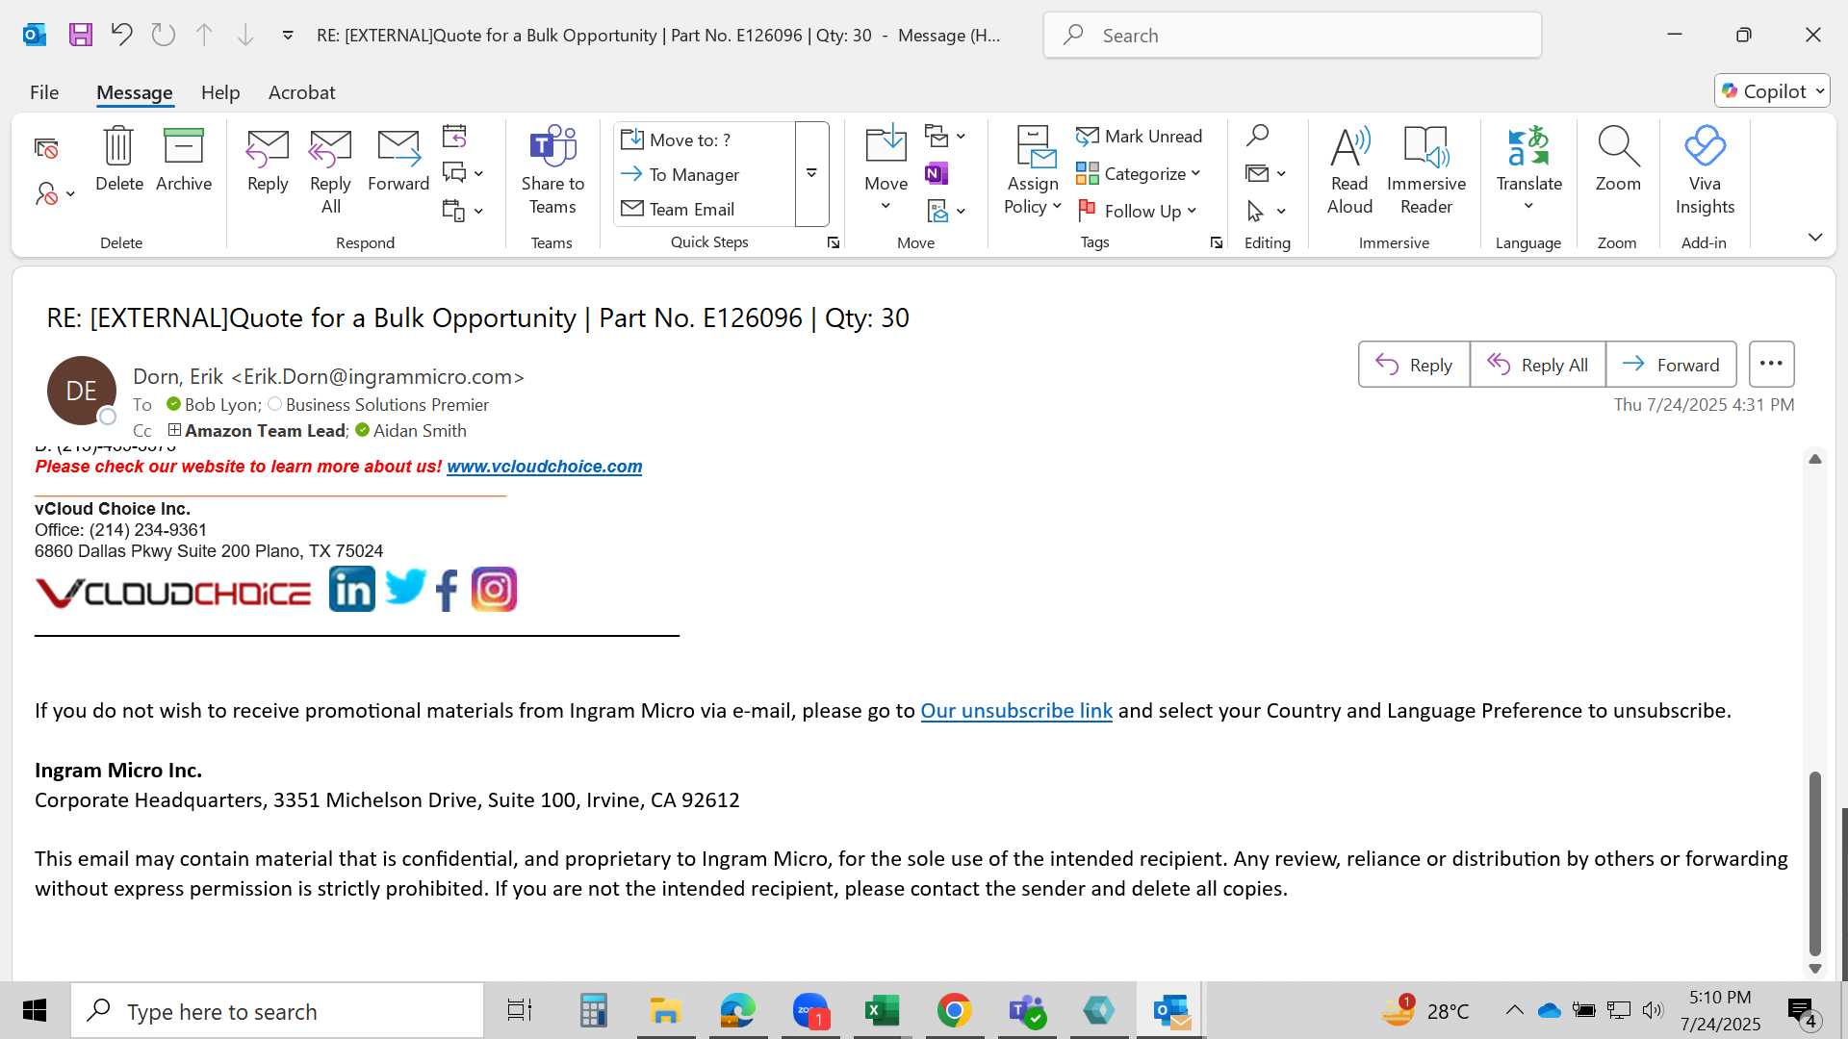
Task: Click the scroll up arrow of the message
Action: pos(1815,459)
